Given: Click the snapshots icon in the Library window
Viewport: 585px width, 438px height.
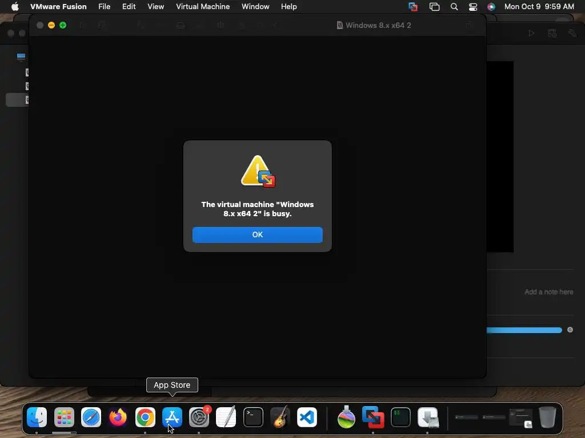Looking at the screenshot, I should [x=552, y=33].
